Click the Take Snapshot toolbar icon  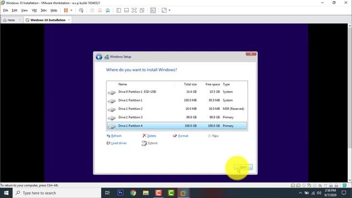pos(92,10)
